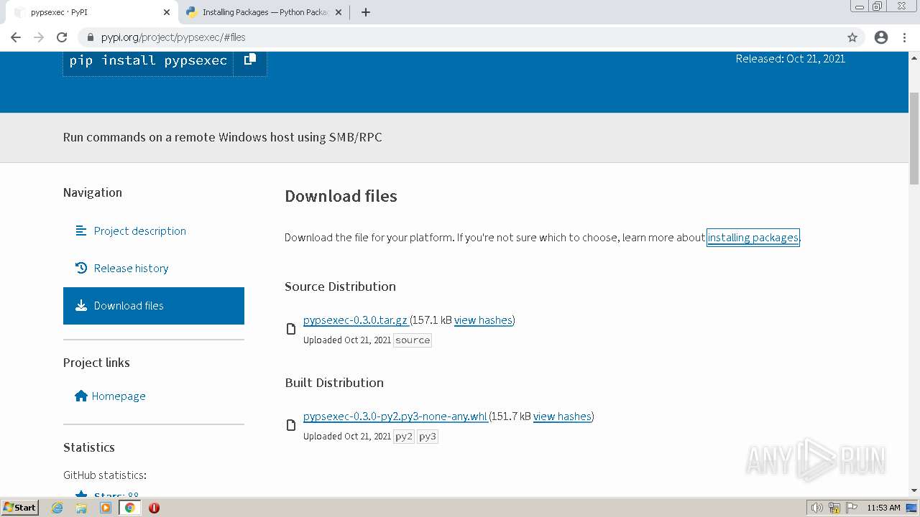Click the project summary about SMB/RPC
This screenshot has width=920, height=517.
[x=223, y=137]
